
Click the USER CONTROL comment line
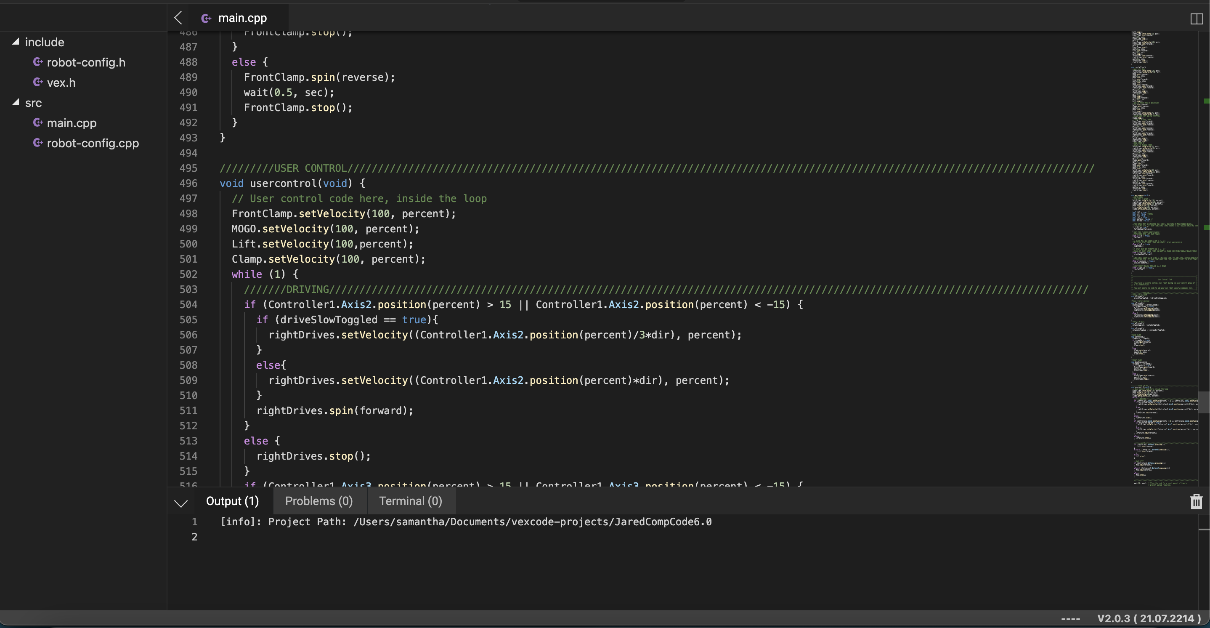pos(657,168)
